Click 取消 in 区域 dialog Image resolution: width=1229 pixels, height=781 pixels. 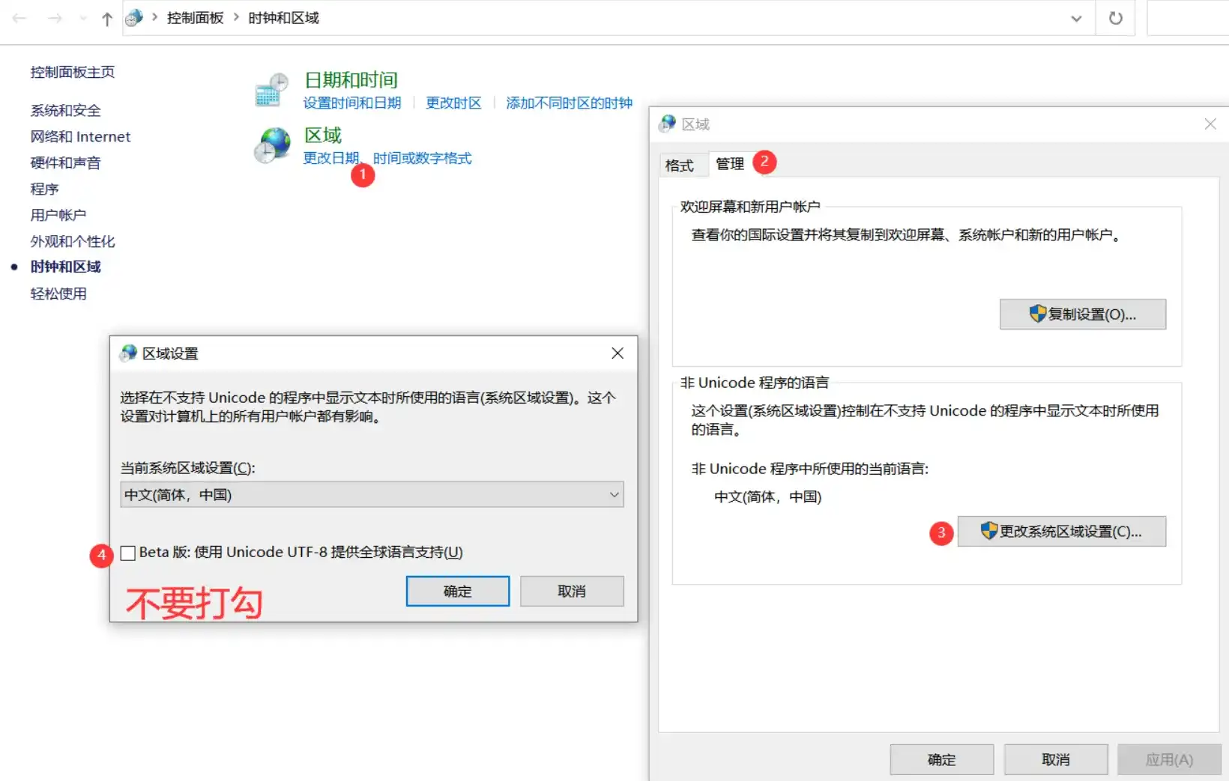pos(1055,759)
